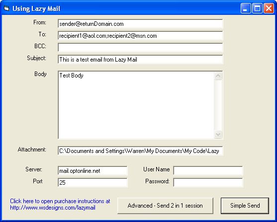Select the To recipients field
The image size is (277, 222).
click(x=140, y=36)
